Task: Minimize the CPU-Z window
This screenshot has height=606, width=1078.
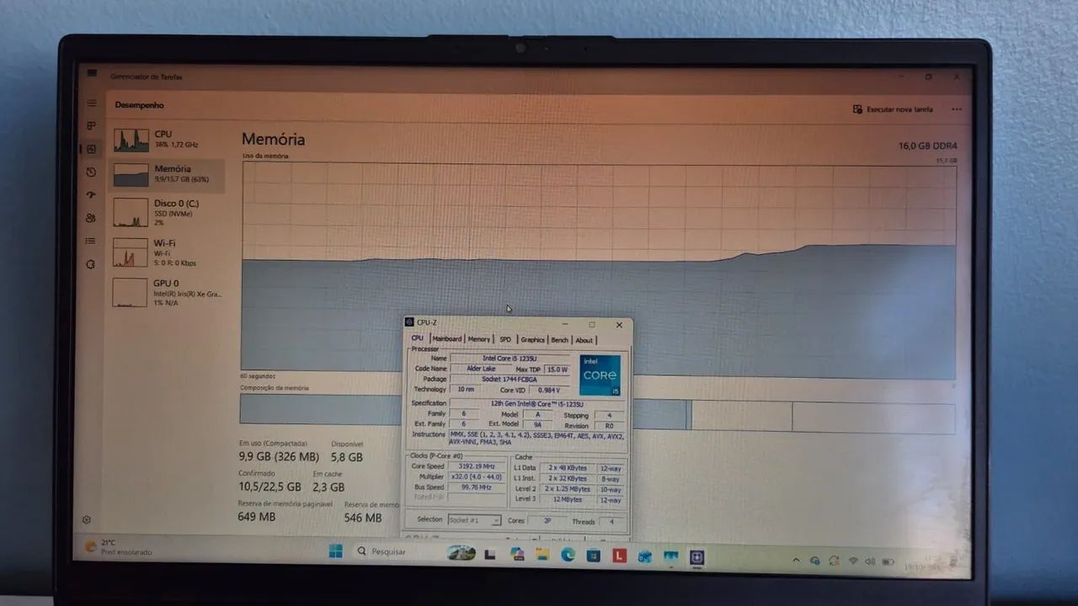Action: click(564, 324)
